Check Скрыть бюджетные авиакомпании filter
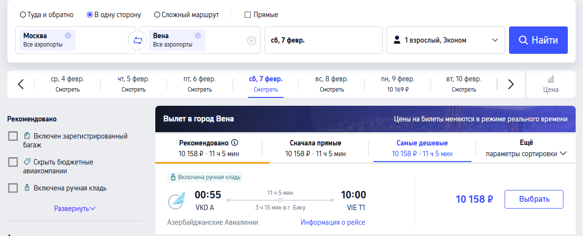 point(13,162)
